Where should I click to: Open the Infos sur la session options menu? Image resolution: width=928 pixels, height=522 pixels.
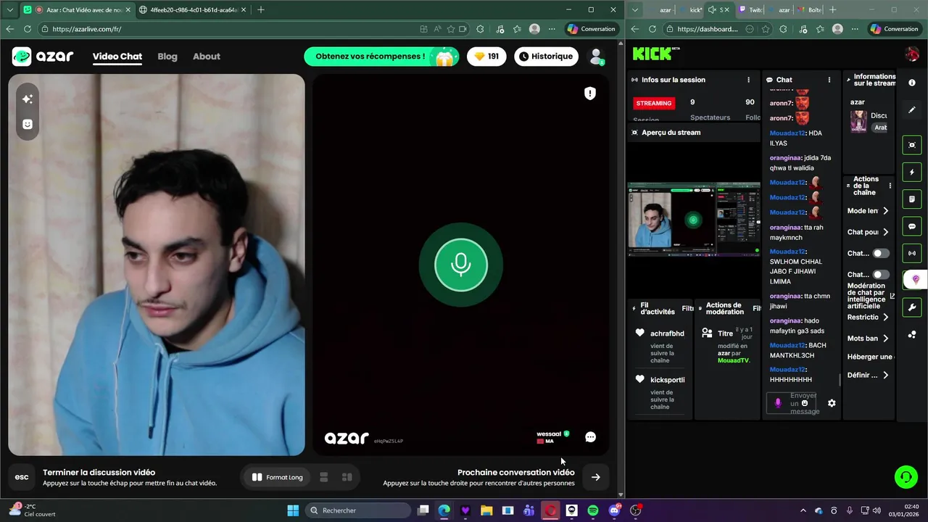pyautogui.click(x=749, y=80)
